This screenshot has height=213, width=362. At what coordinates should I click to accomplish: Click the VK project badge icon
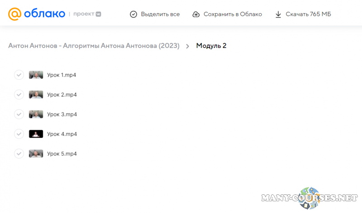click(98, 14)
